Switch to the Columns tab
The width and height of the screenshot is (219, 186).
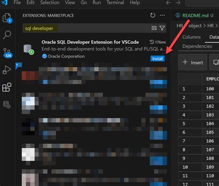click(191, 37)
